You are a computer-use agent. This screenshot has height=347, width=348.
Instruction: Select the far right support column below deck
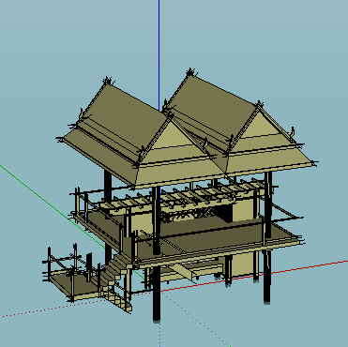coord(266,277)
